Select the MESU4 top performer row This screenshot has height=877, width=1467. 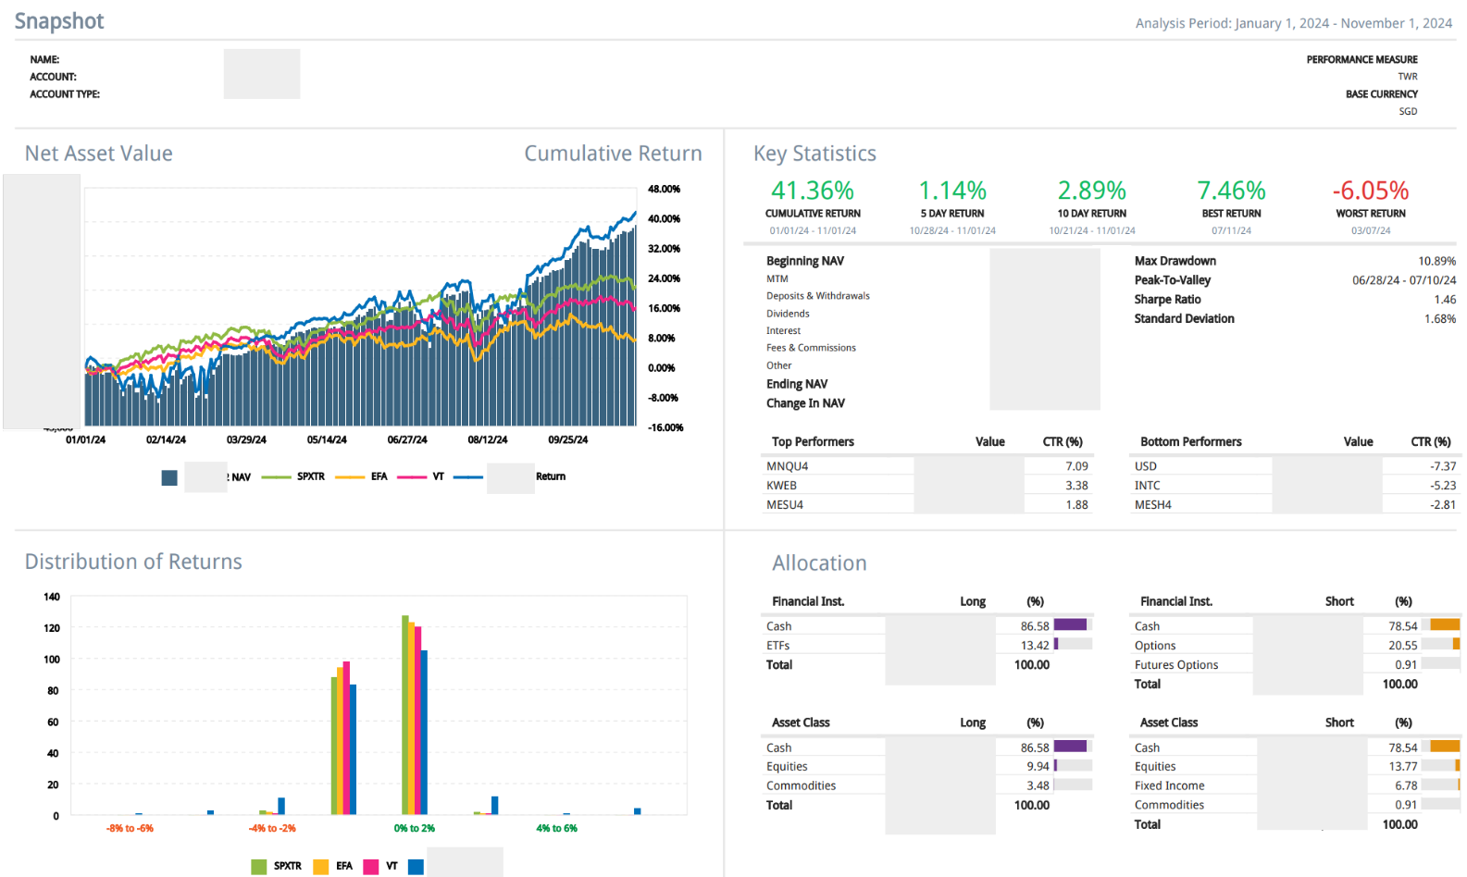[x=927, y=504]
